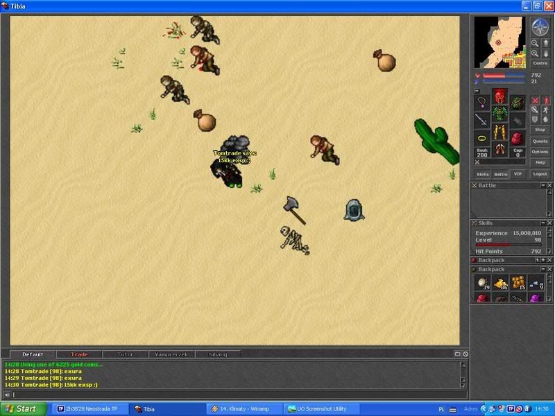Move the minimap down one floor
The image size is (555, 416).
545,53
